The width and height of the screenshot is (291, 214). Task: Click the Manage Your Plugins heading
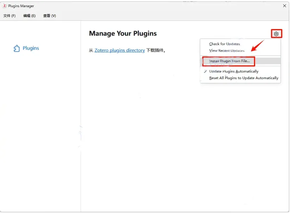(124, 34)
